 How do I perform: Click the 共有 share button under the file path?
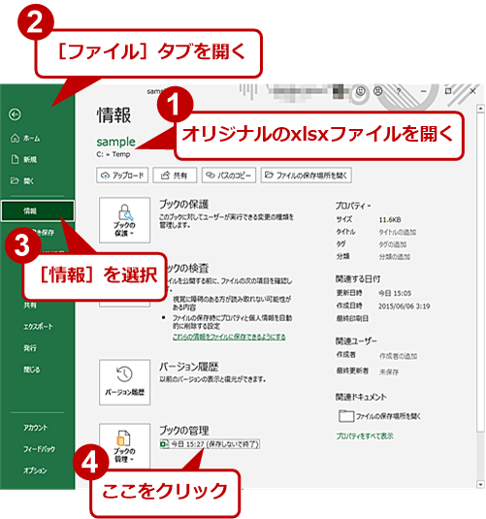click(175, 175)
